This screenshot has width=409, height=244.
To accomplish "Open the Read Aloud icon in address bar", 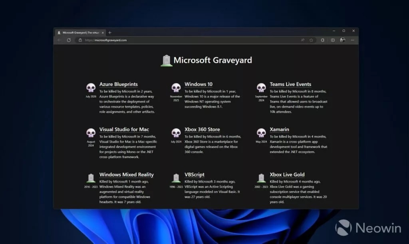I will point(303,40).
